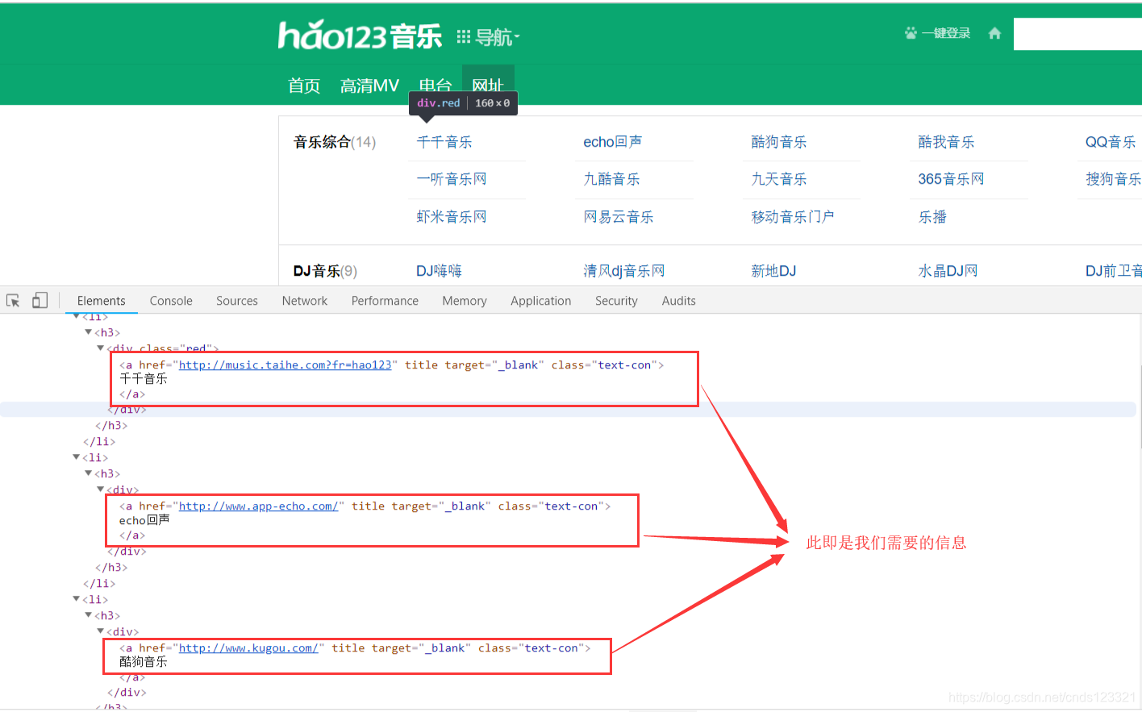Click the 音乐综合(14) category heading
1142x712 pixels.
click(x=335, y=142)
